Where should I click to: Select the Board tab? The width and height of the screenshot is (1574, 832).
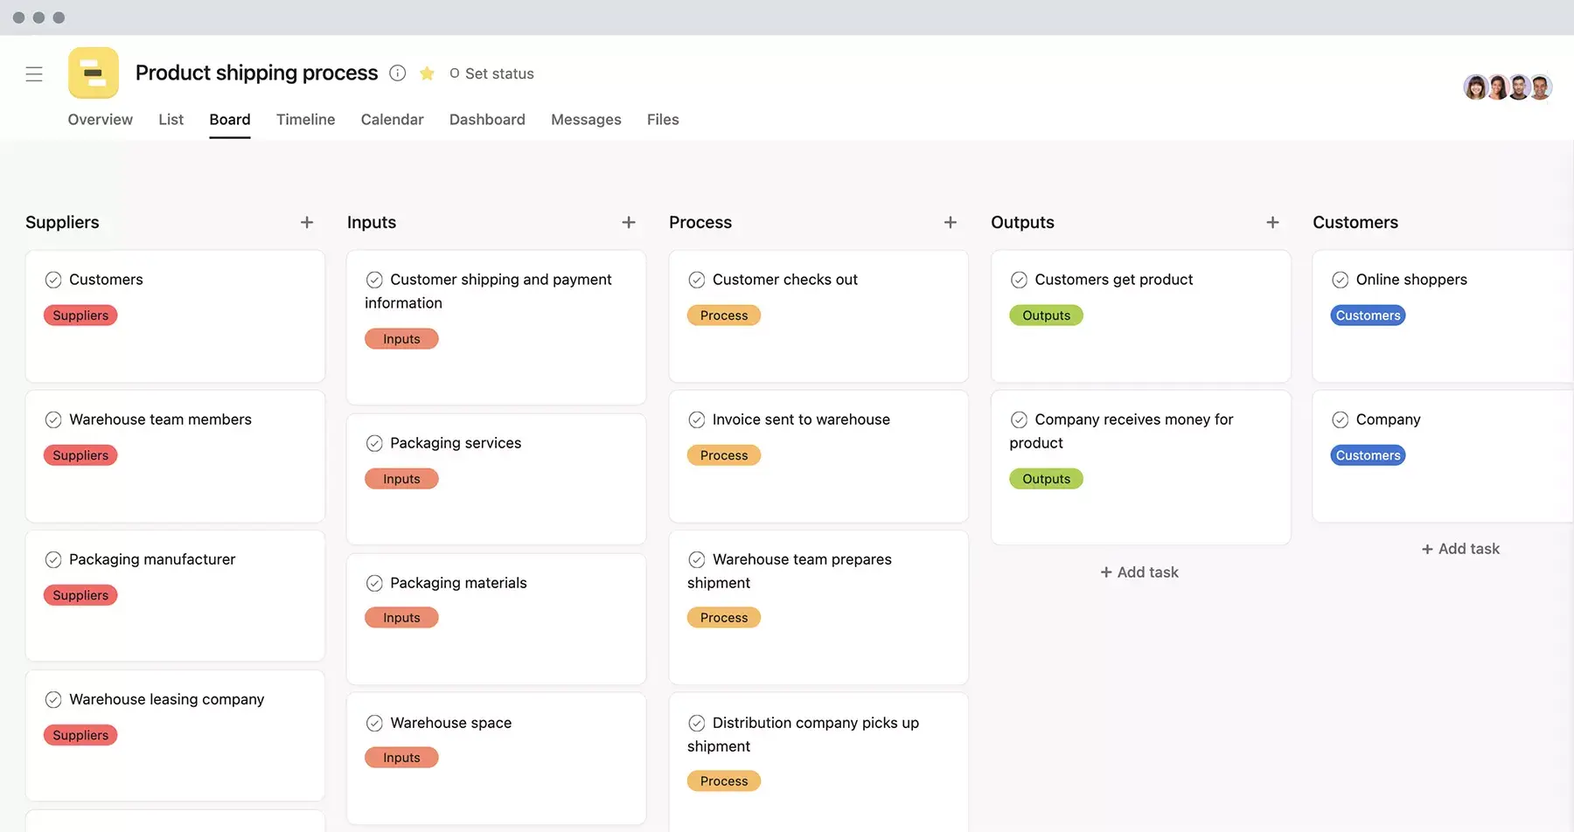(230, 120)
